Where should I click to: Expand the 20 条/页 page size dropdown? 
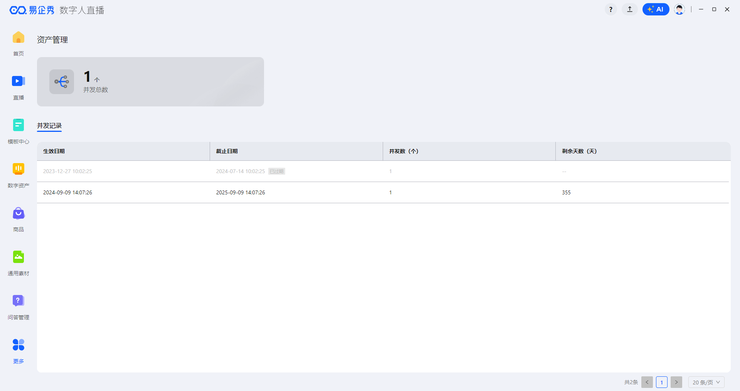tap(706, 382)
